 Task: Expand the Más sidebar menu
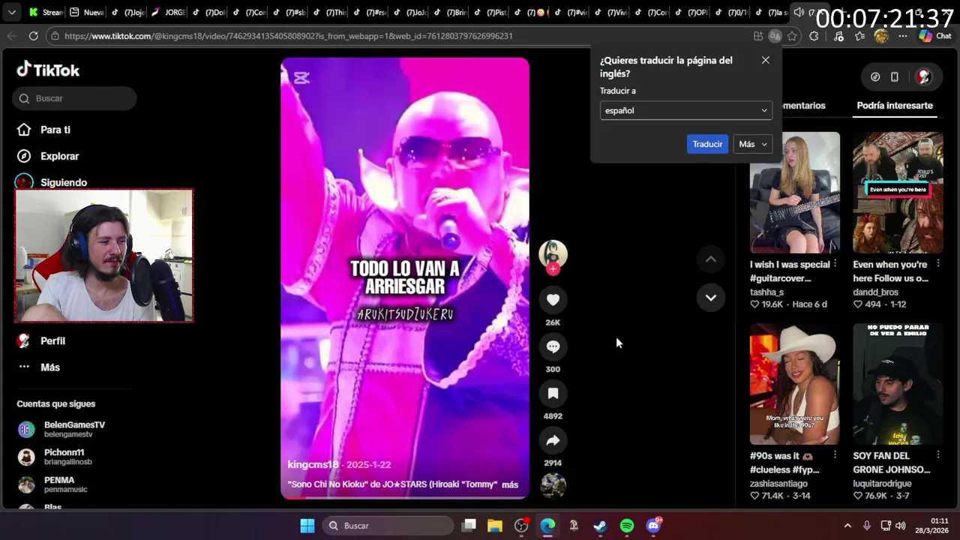click(39, 367)
